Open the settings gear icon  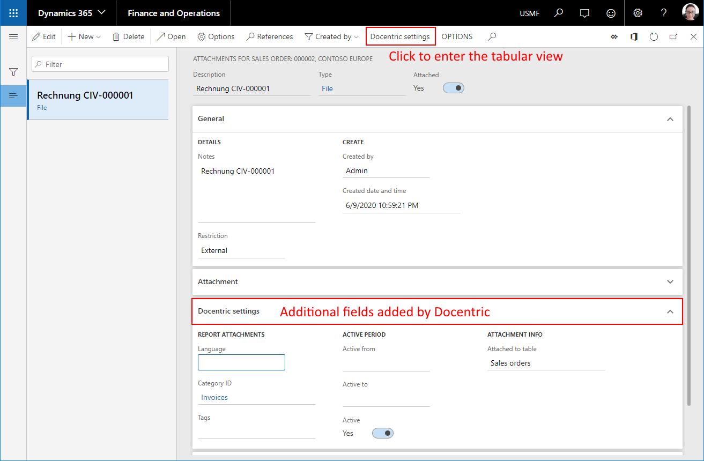[x=638, y=13]
